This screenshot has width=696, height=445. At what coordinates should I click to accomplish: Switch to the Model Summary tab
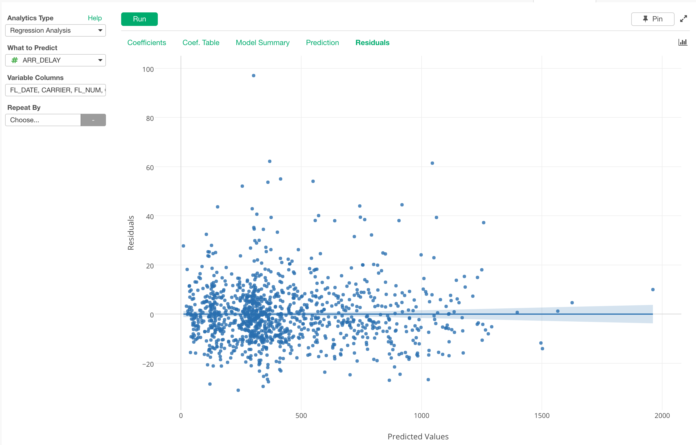262,43
